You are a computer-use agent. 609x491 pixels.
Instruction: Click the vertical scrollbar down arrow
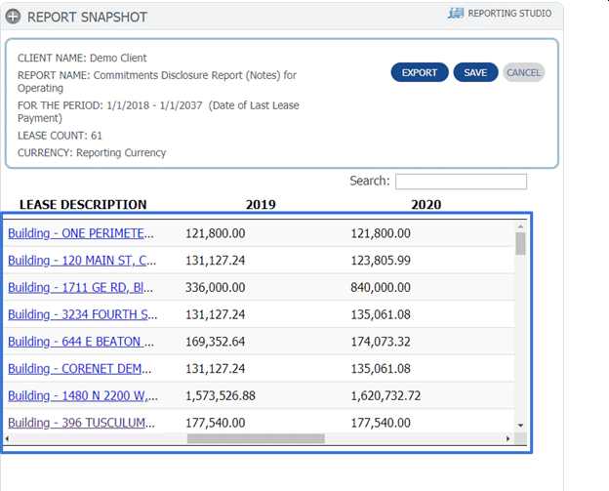point(520,426)
